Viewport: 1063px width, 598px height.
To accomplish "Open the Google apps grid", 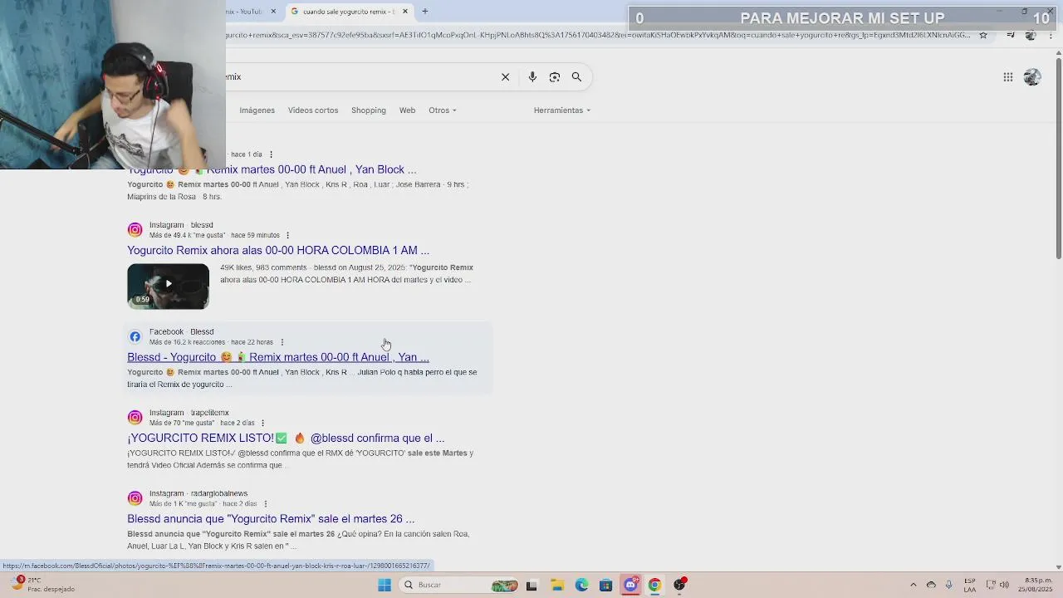I will click(x=1007, y=77).
